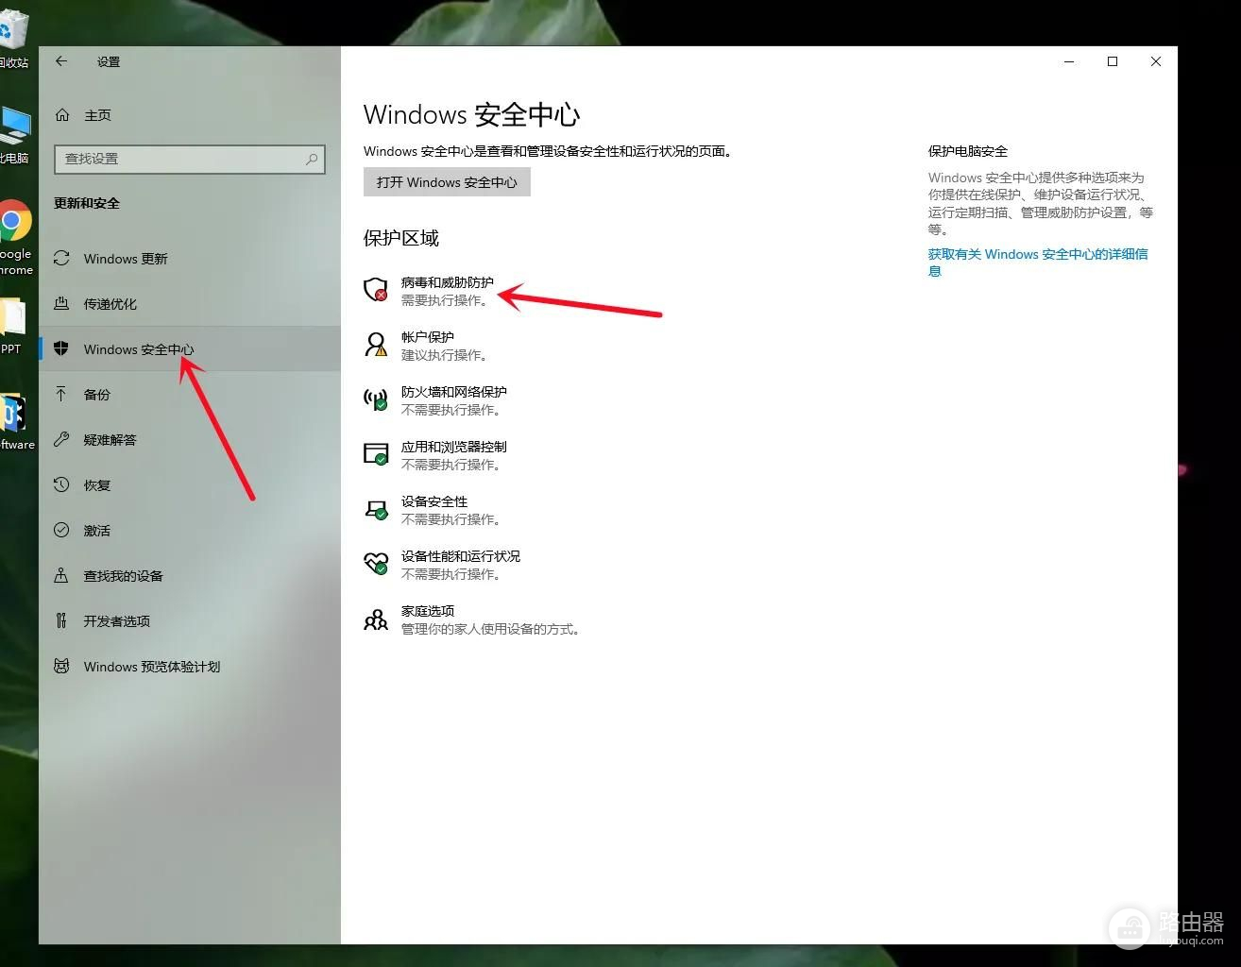Click the family options people icon

pos(376,619)
